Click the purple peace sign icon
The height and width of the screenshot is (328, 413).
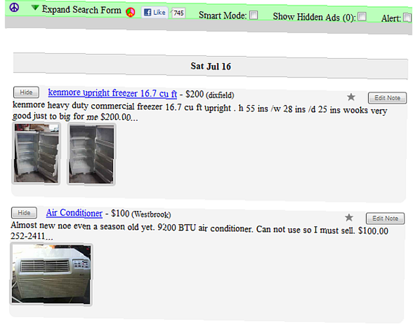point(14,7)
